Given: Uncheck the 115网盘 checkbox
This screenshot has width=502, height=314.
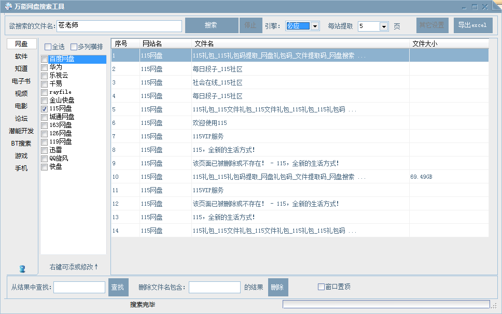Looking at the screenshot, I should [x=45, y=109].
